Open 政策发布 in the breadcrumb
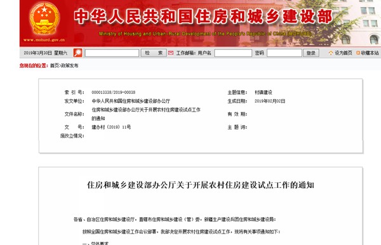The width and height of the screenshot is (381, 245). (69, 65)
